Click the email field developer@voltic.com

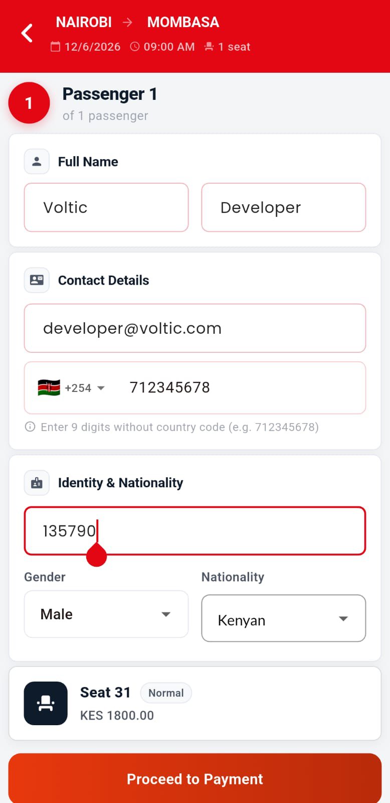(195, 328)
